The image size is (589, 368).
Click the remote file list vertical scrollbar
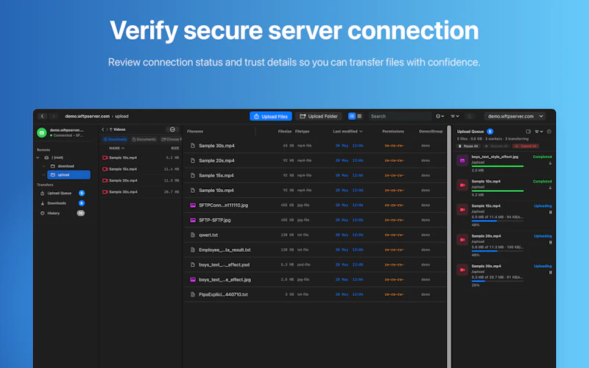coord(449,247)
